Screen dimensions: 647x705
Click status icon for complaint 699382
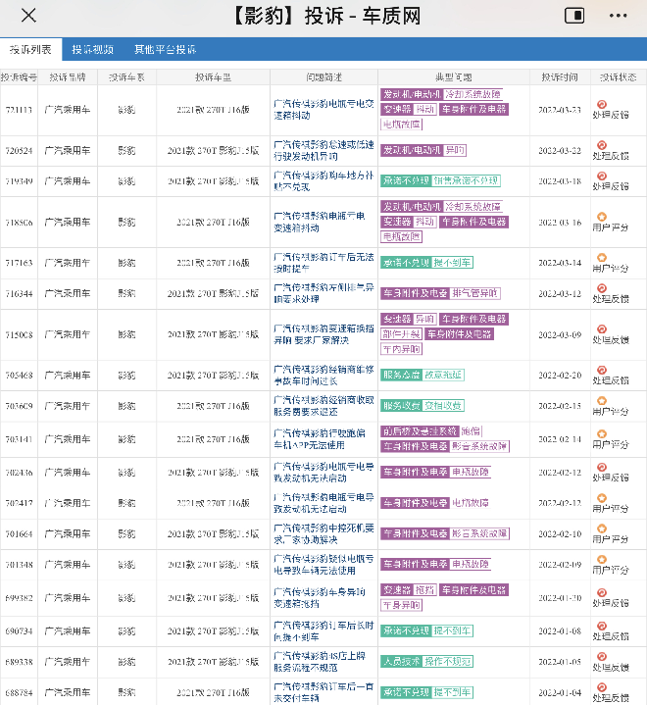[602, 592]
